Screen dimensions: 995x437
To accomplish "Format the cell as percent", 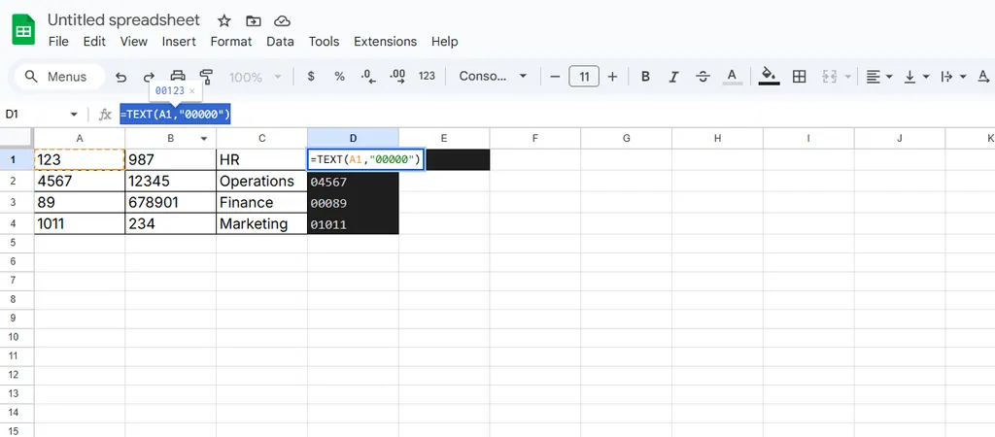I will point(339,77).
